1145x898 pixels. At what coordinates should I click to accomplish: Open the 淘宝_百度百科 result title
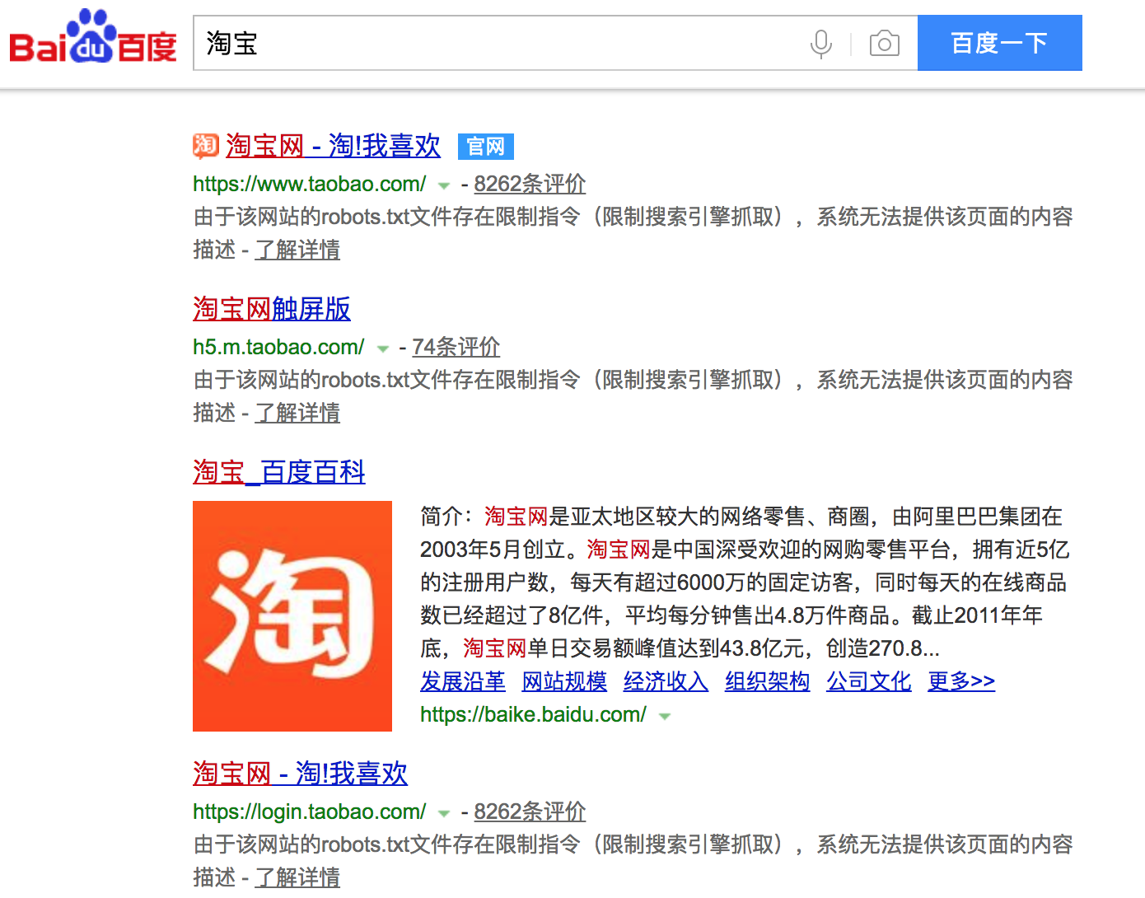(x=278, y=472)
